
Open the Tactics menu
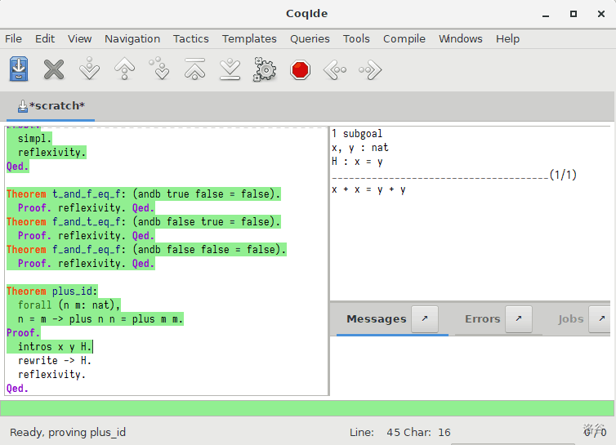[x=190, y=38]
